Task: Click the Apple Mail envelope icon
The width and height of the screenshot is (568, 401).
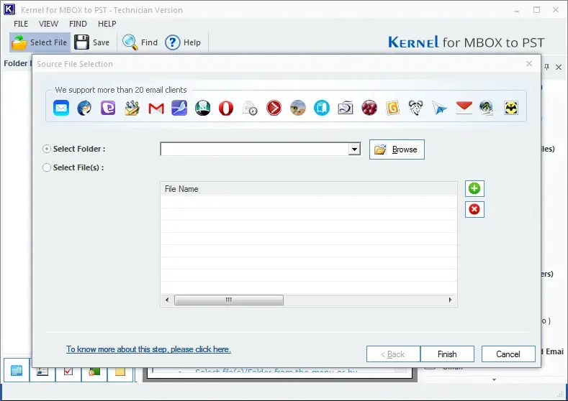Action: point(61,108)
